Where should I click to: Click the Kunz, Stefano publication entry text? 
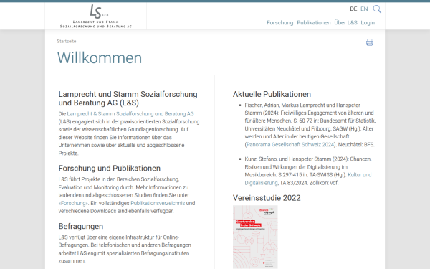point(308,171)
